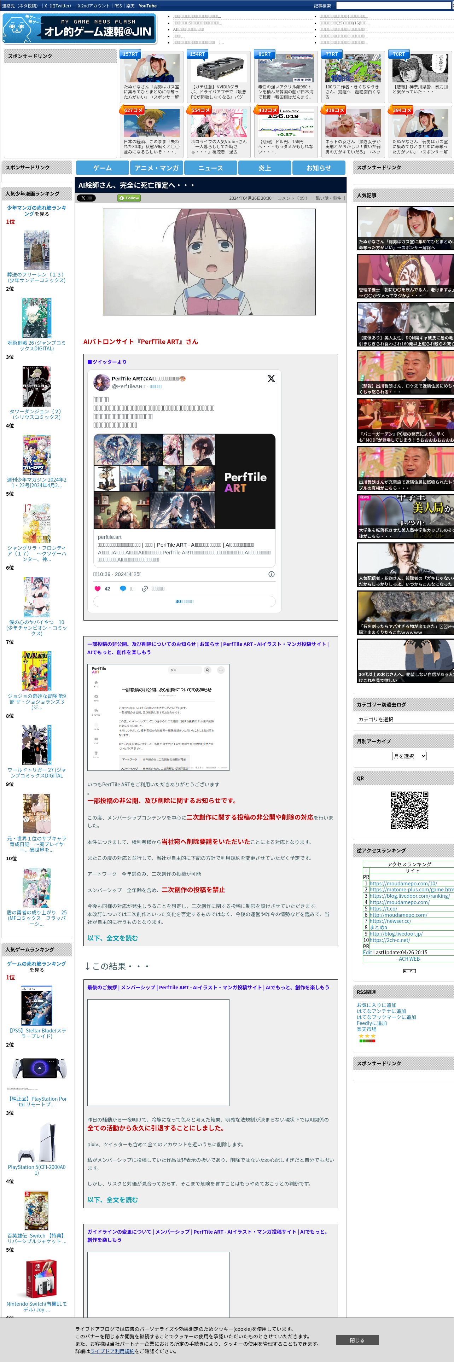Click 楽天市場 link in RSS section
The image size is (454, 1362).
point(366,1029)
